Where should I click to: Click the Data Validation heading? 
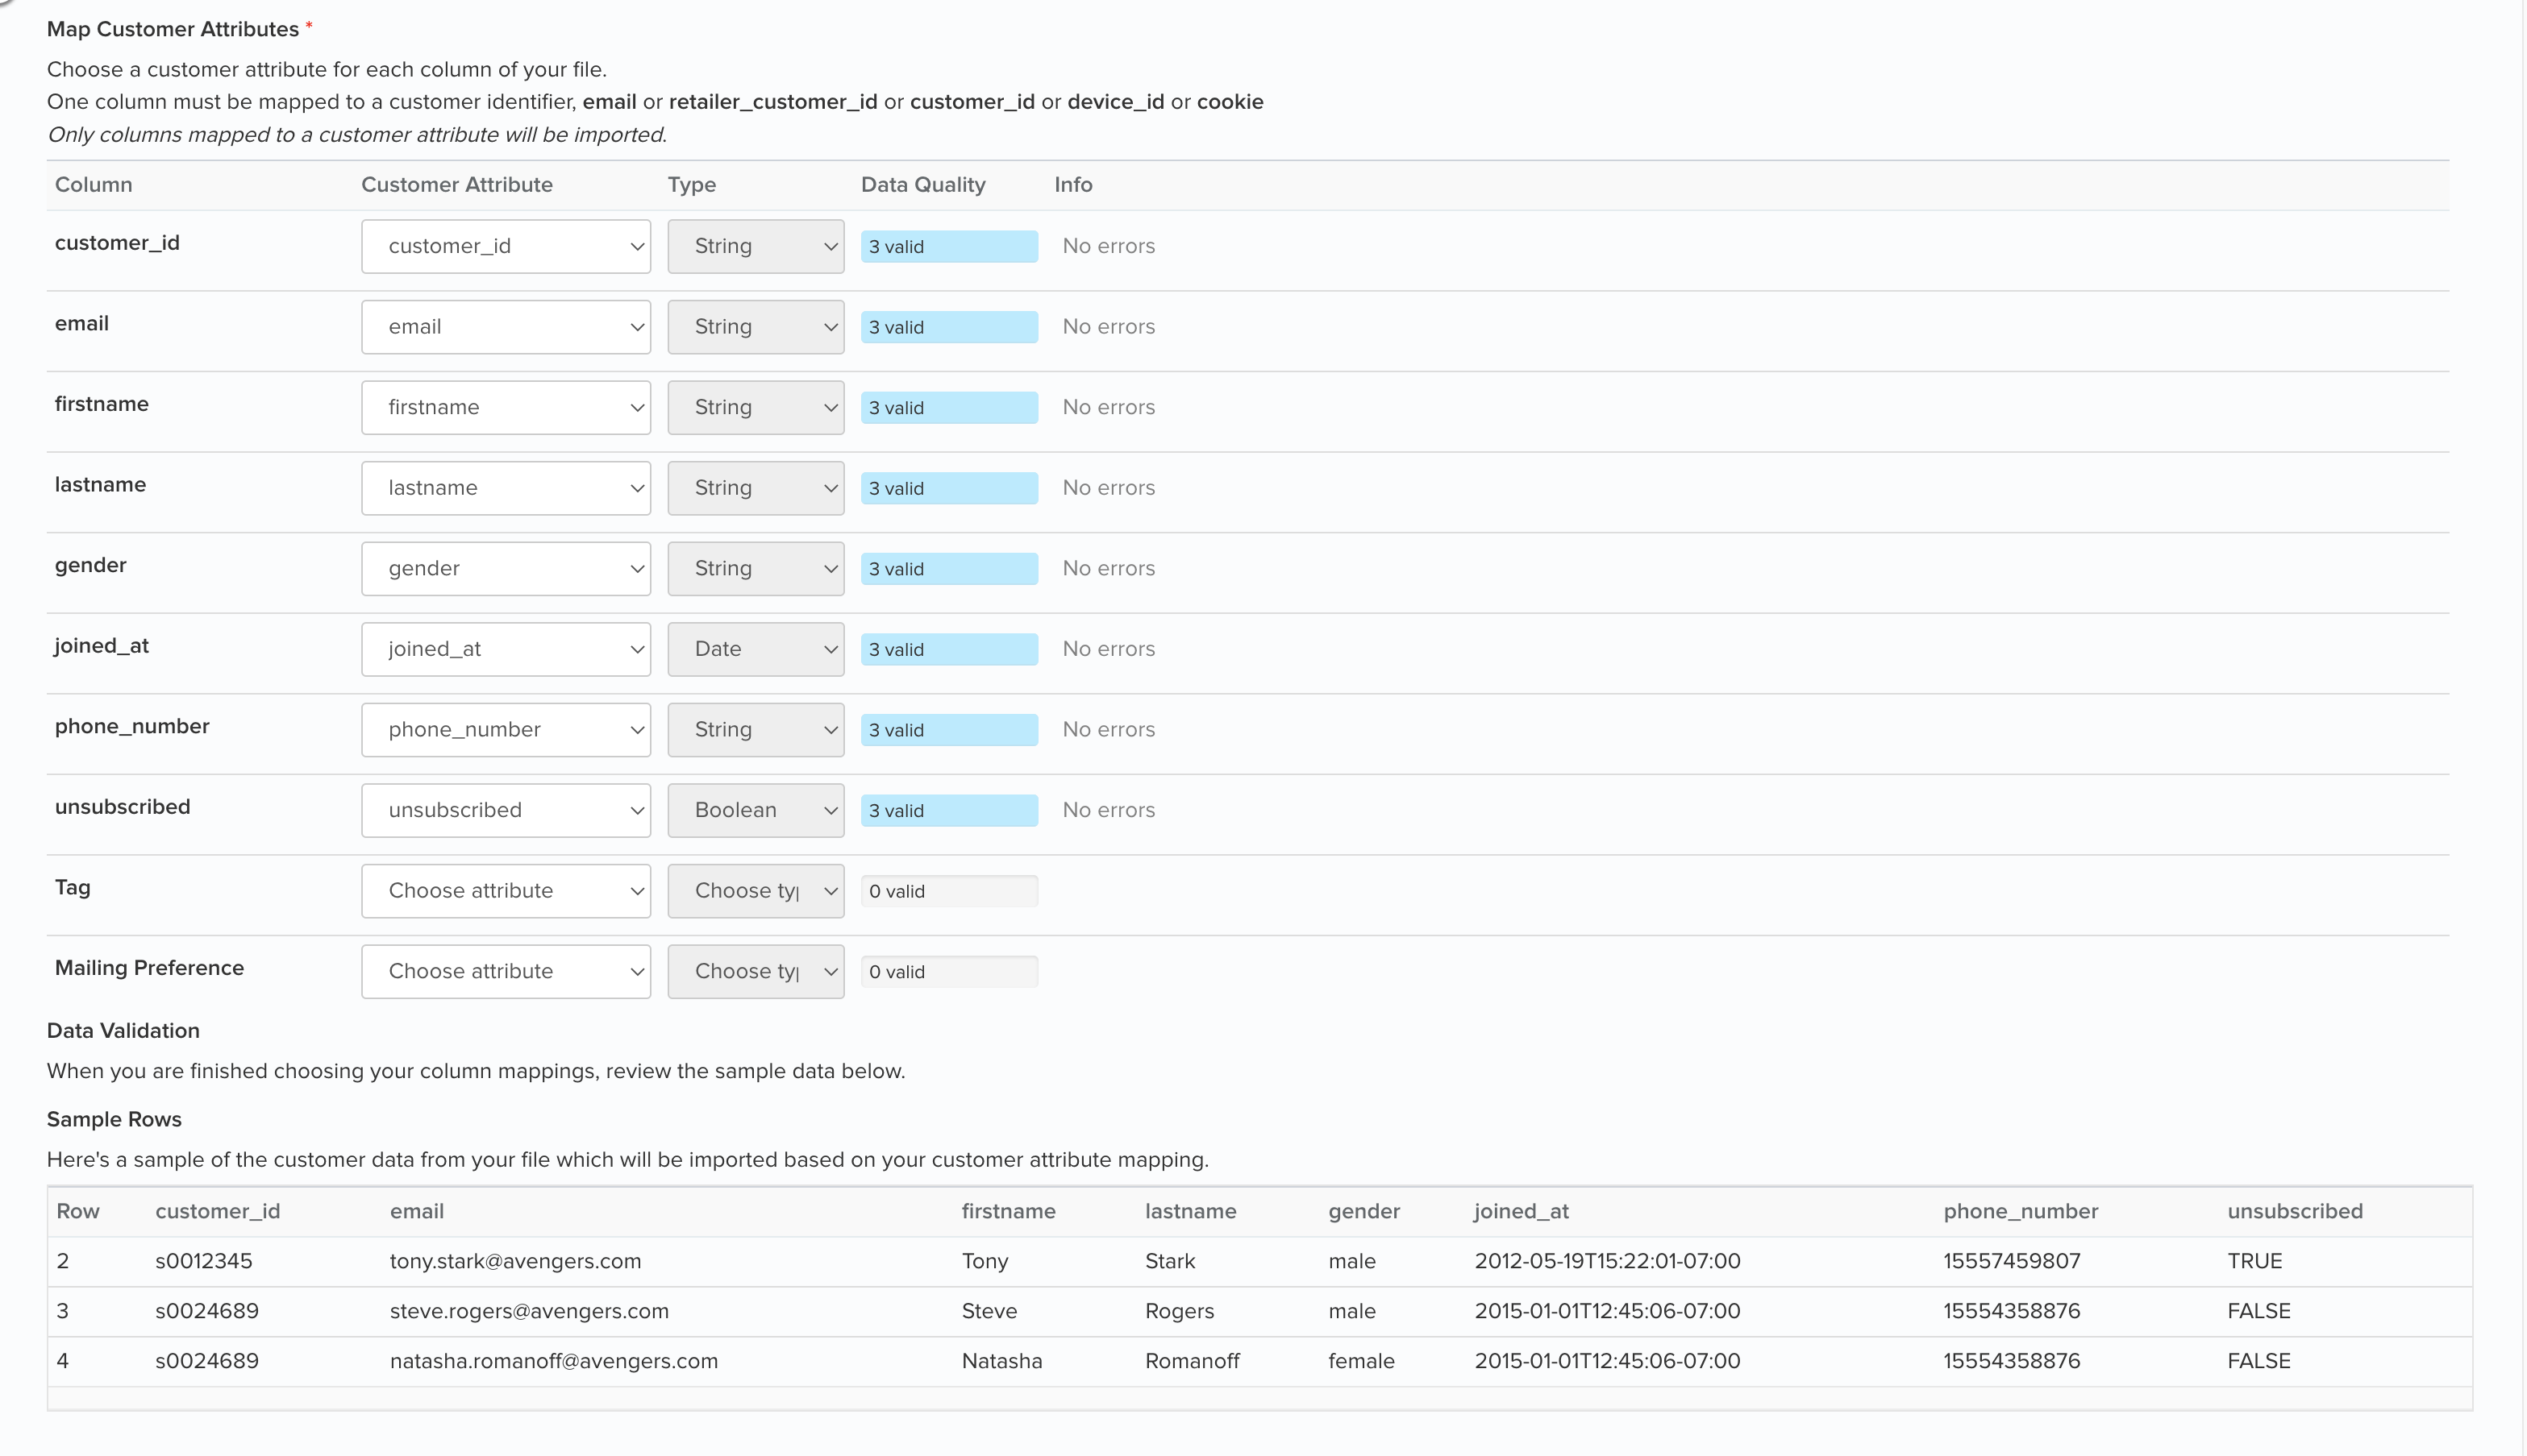click(x=123, y=1031)
